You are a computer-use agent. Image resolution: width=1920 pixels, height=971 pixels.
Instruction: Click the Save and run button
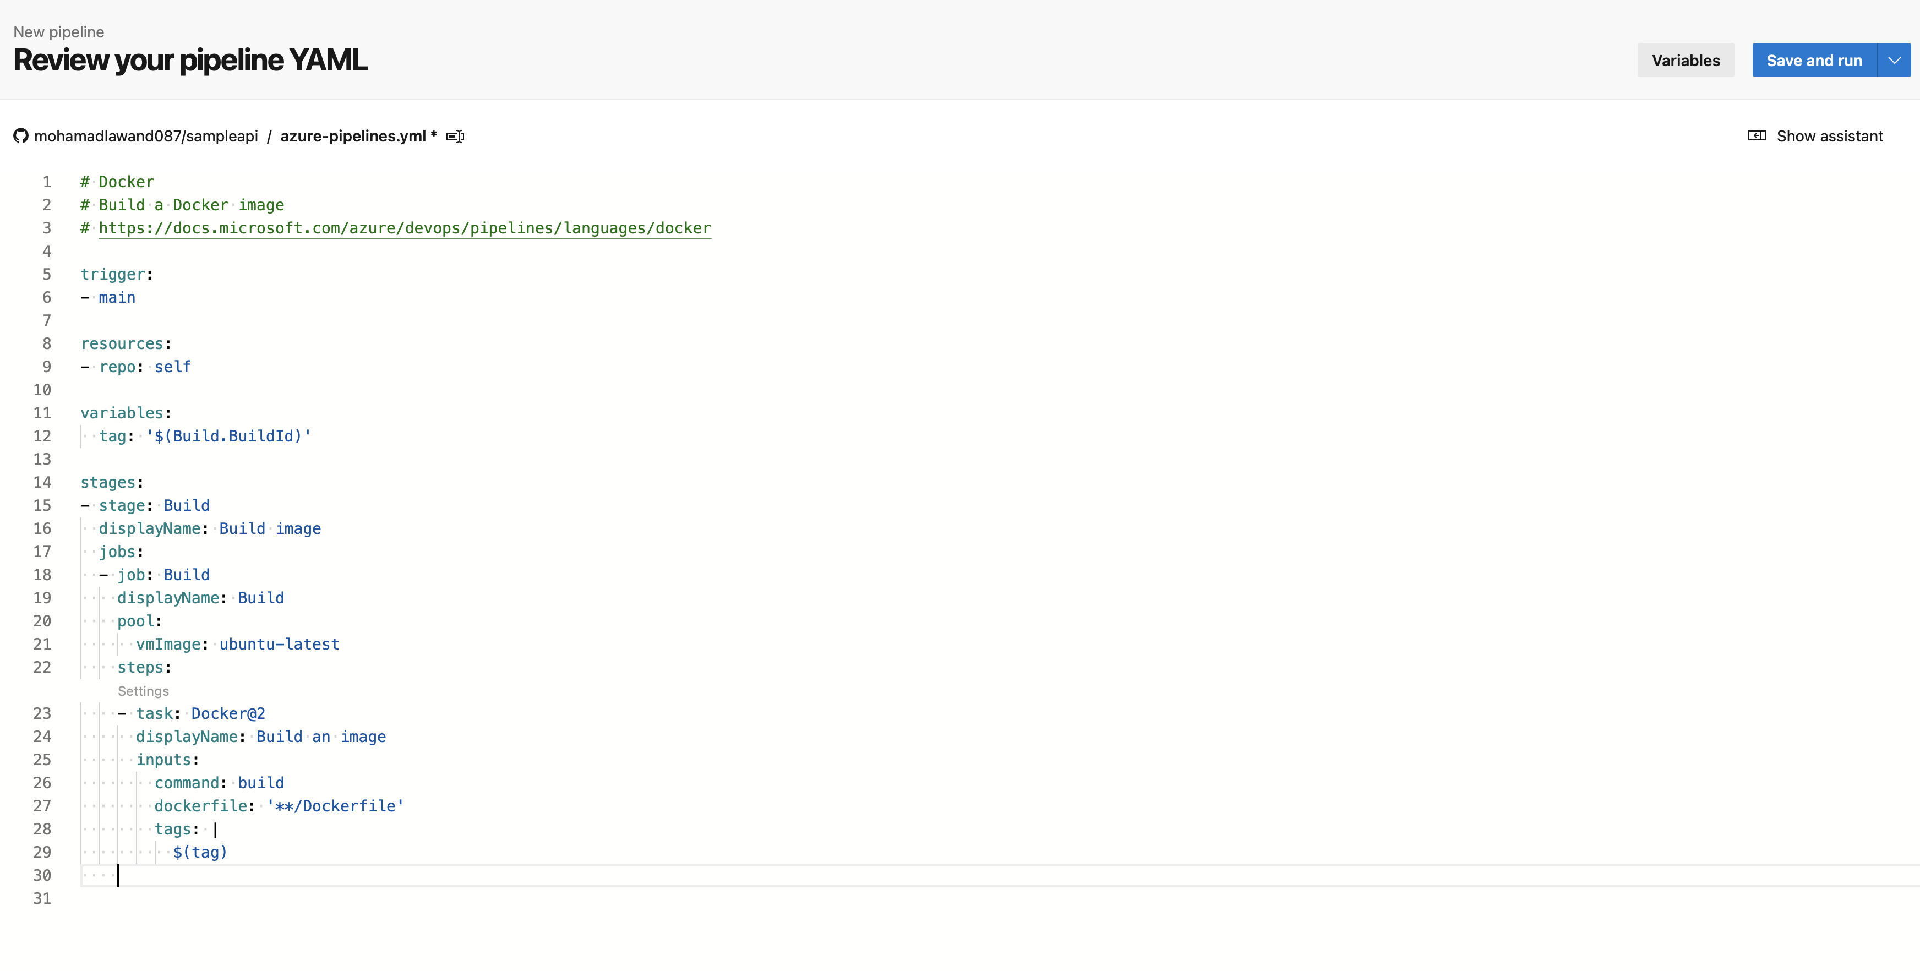(x=1813, y=61)
